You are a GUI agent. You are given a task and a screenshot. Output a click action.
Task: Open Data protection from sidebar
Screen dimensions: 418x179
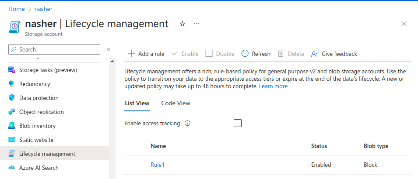coord(39,98)
